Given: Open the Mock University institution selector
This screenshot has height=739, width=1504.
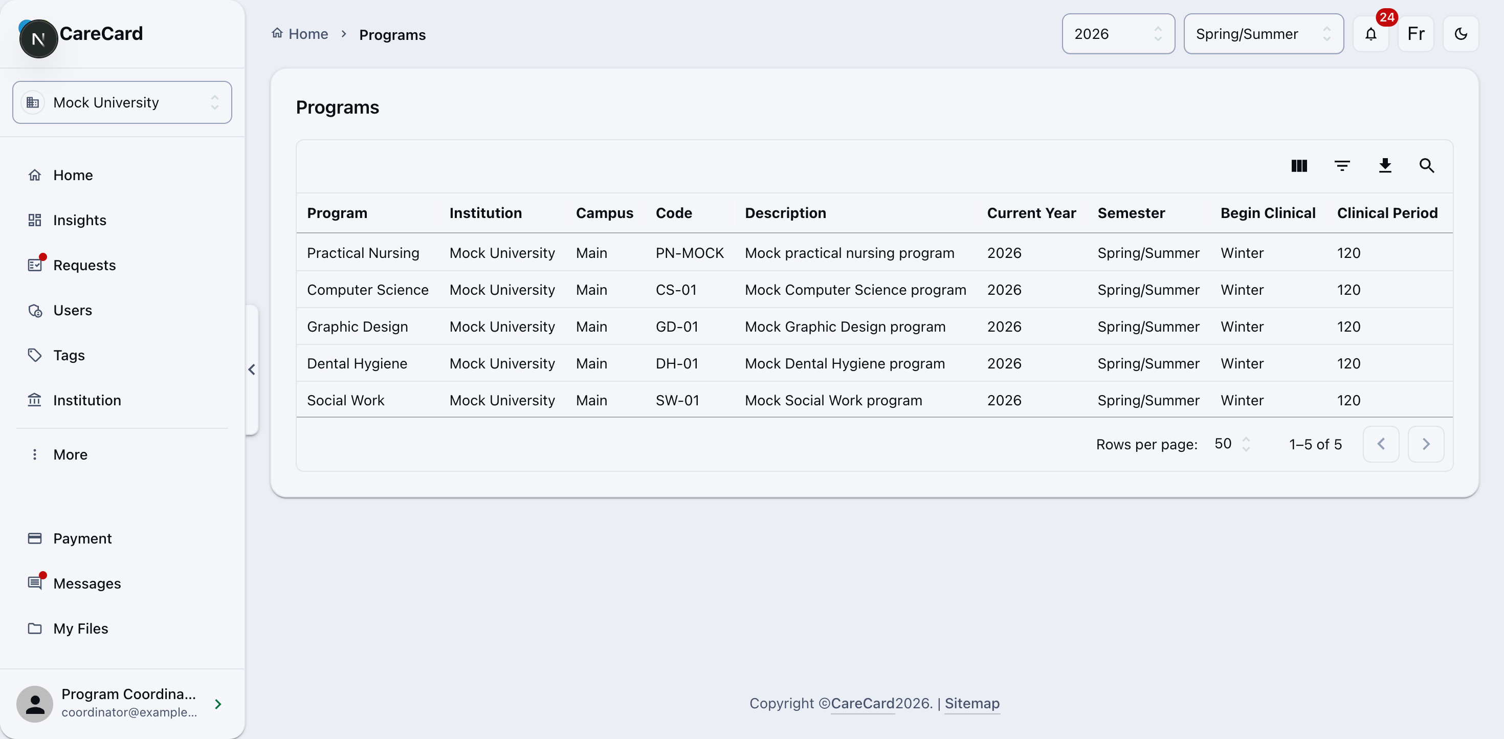Looking at the screenshot, I should tap(122, 102).
